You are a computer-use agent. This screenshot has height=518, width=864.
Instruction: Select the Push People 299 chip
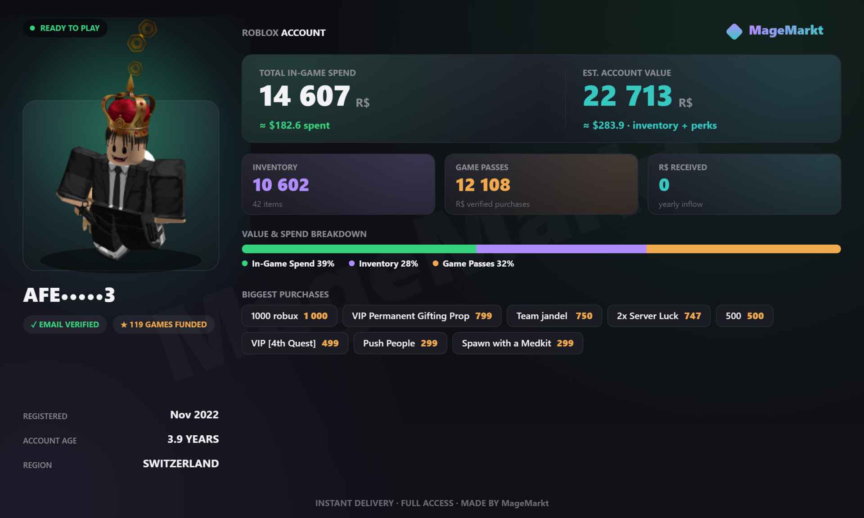(400, 344)
